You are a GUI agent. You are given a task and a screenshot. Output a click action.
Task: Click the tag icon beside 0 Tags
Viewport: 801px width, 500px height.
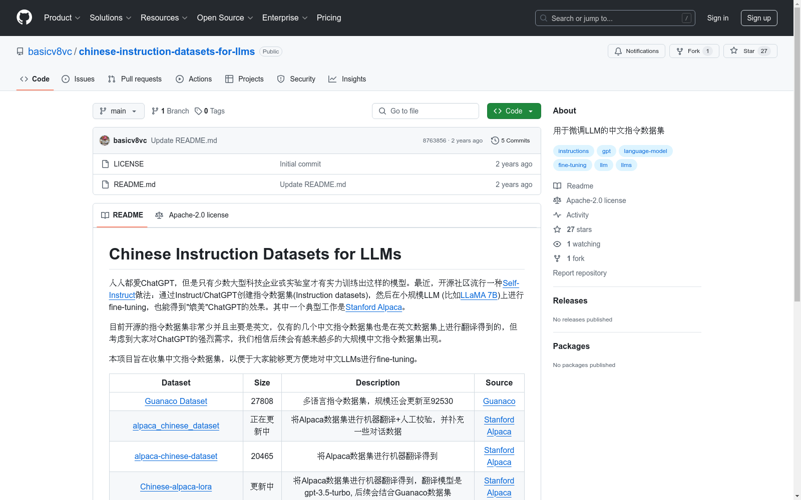198,111
